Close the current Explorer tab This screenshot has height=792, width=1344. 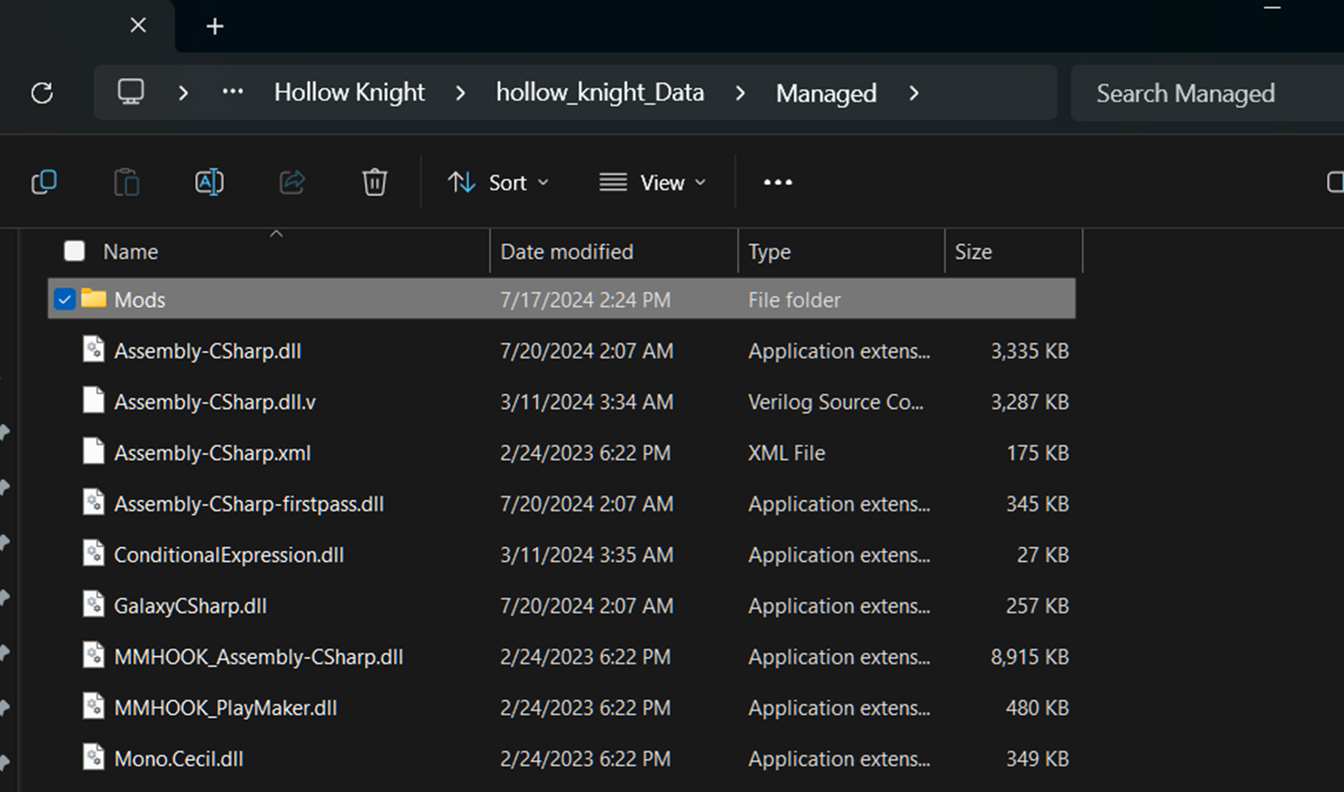tap(138, 25)
